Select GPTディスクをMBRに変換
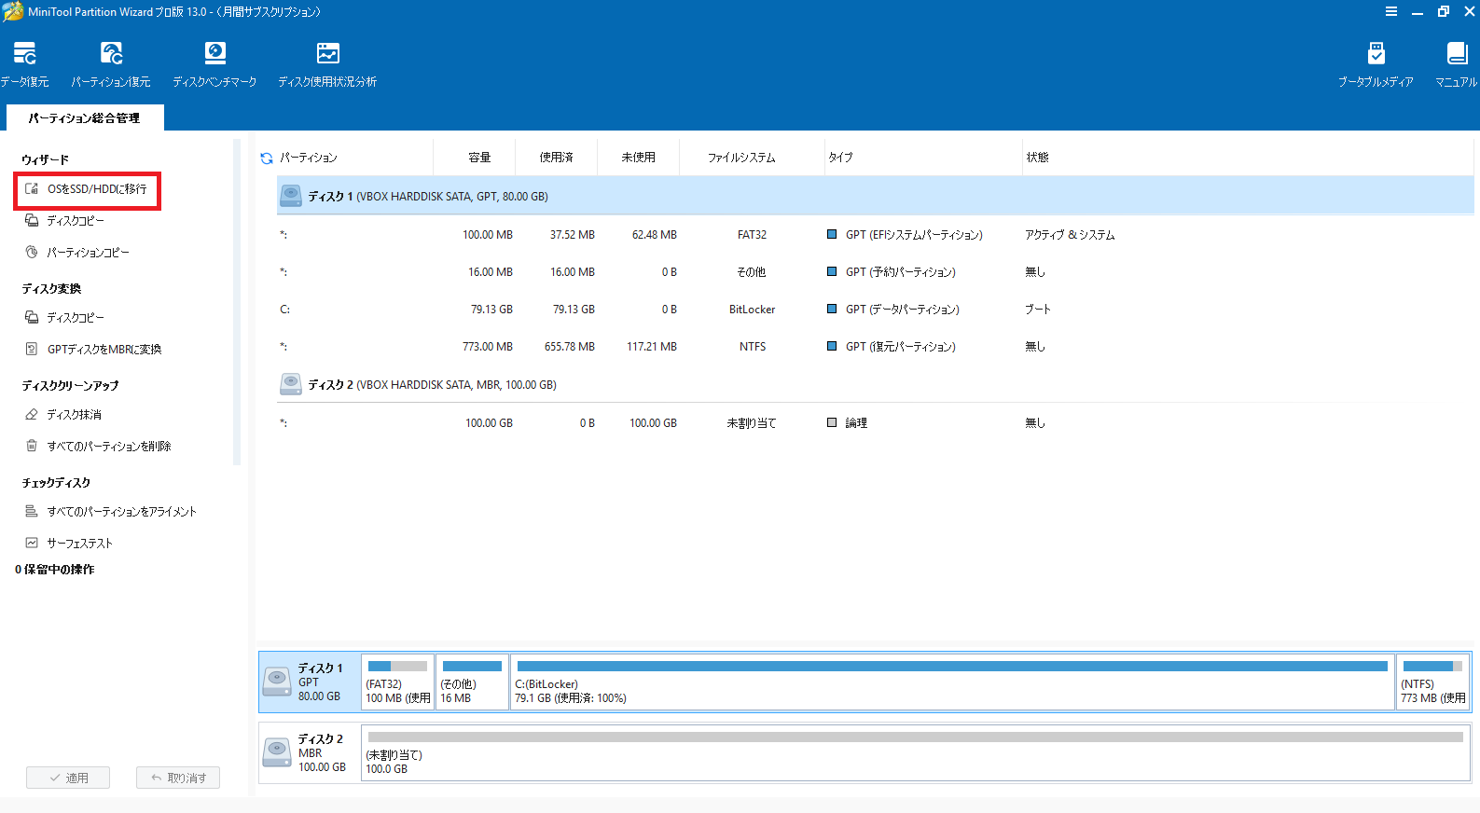This screenshot has height=813, width=1480. point(104,350)
